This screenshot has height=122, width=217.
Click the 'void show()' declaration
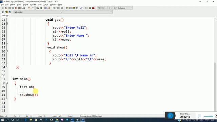57,47
